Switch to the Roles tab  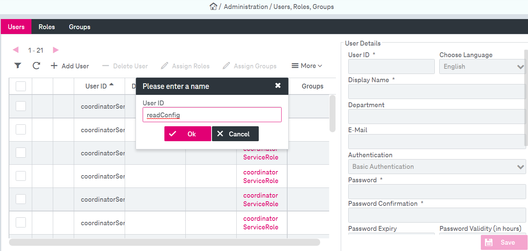pos(47,27)
